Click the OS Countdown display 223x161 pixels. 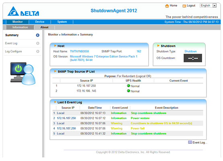[x=193, y=58]
